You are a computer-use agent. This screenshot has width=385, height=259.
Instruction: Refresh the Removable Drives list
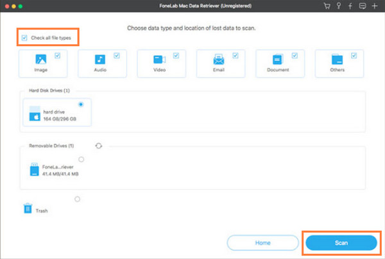pos(99,146)
